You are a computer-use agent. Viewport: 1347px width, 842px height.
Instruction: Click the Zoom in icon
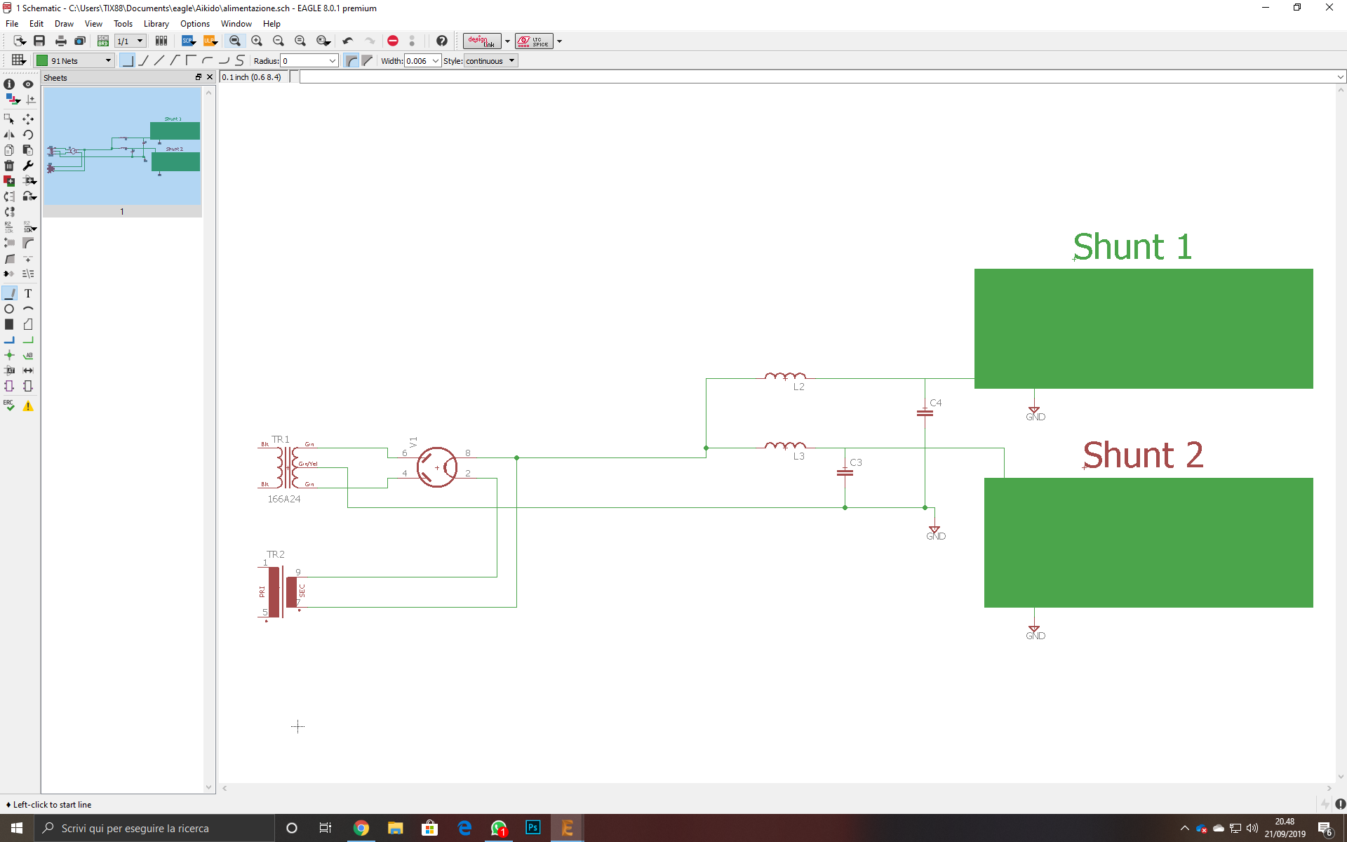tap(257, 41)
